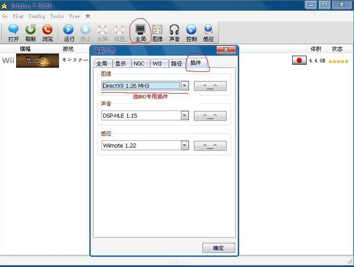The image size is (354, 267).
Task: Open the 图像 (Graphics) settings icon
Action: point(157,32)
